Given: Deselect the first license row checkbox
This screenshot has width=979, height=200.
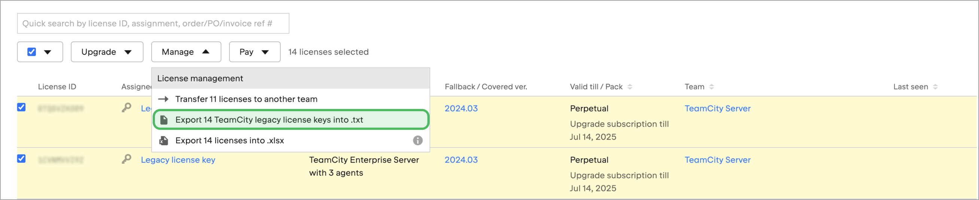Looking at the screenshot, I should click(21, 107).
